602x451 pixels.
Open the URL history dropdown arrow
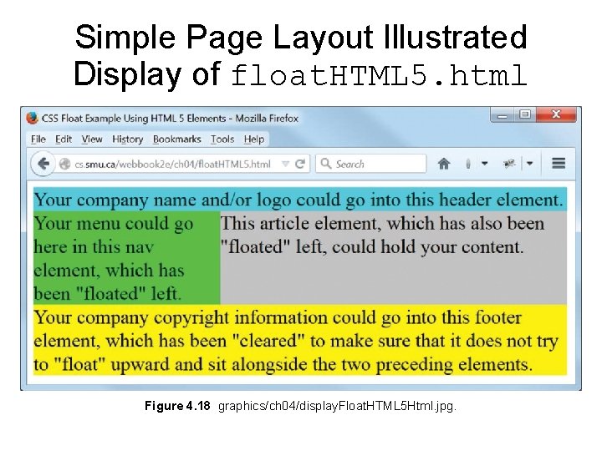[x=285, y=164]
